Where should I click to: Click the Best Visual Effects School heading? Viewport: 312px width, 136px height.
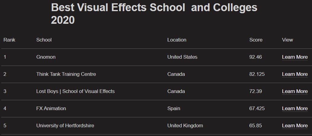pyautogui.click(x=154, y=14)
